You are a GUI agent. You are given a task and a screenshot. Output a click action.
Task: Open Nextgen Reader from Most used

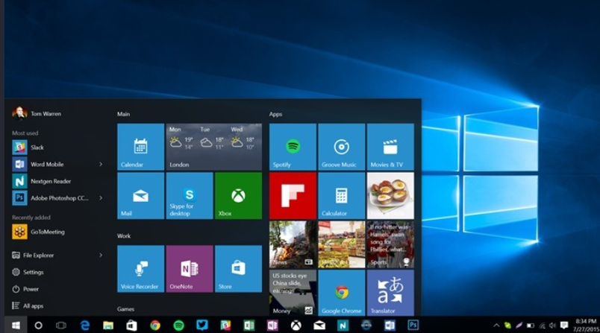57,181
